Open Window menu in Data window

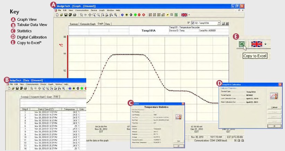tap(59, 84)
